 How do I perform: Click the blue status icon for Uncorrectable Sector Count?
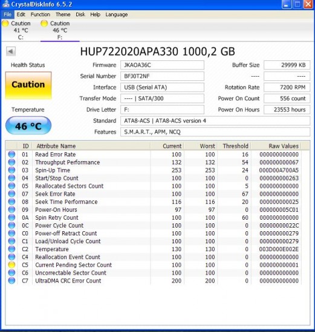pos(11,273)
